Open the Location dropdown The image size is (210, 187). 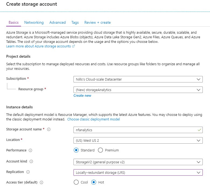138,140
